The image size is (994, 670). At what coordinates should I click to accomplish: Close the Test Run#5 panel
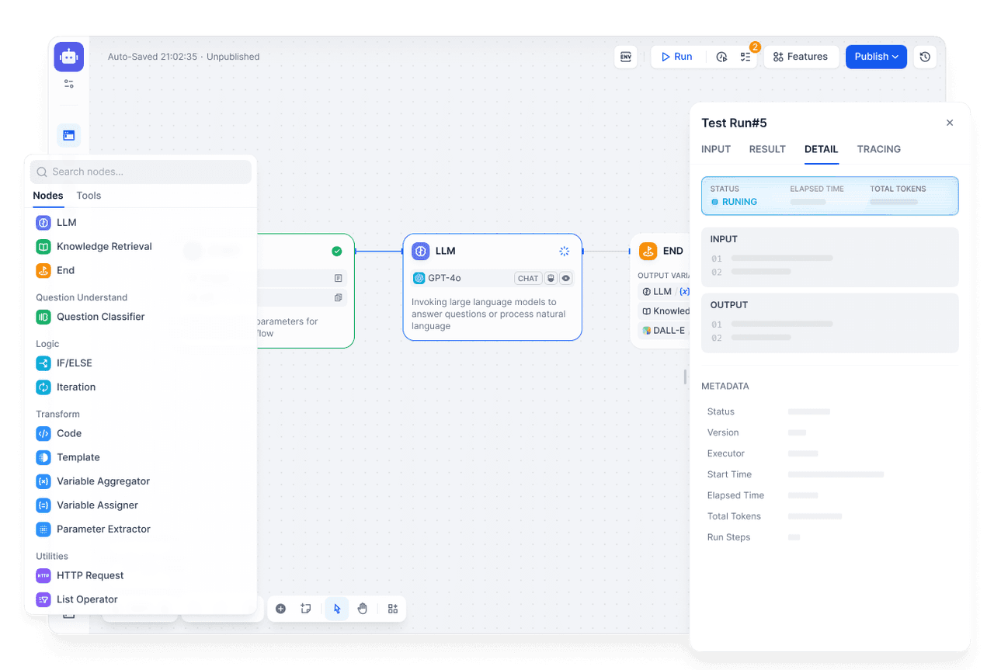point(950,123)
